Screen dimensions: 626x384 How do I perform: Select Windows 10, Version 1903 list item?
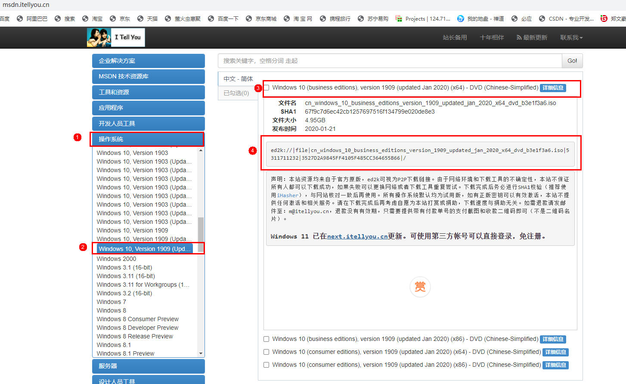tap(133, 153)
